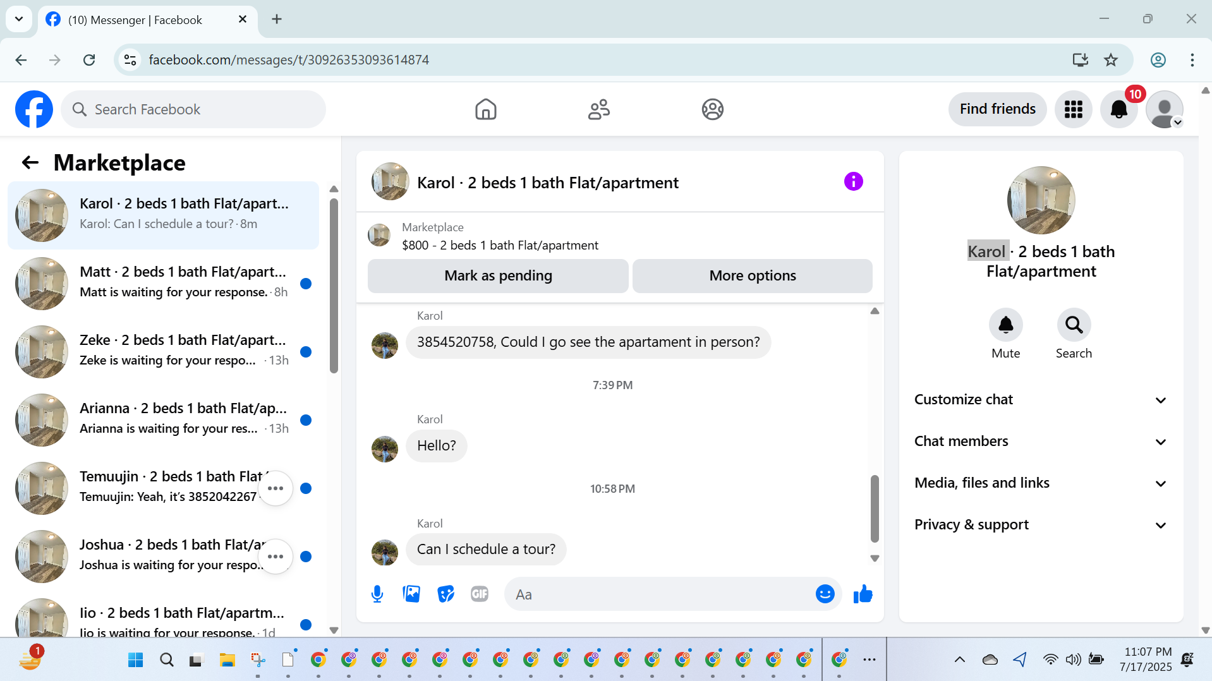Click the install app icon in address bar
Viewport: 1212px width, 681px height.
(1080, 60)
